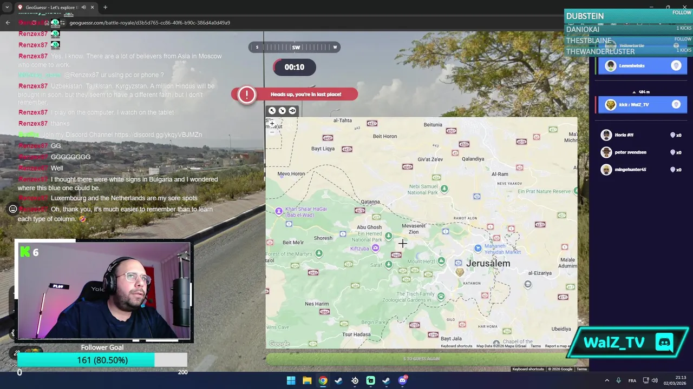Click the kick : WalZ_TV player avatar
Image resolution: width=693 pixels, height=389 pixels.
point(611,105)
